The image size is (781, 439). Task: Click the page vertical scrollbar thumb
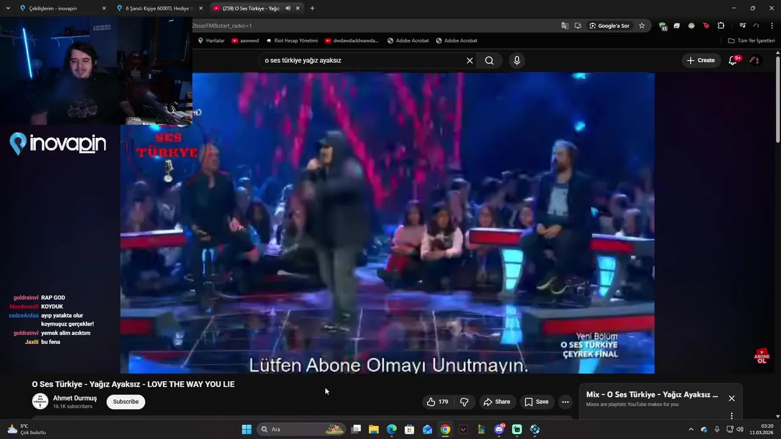point(778,101)
